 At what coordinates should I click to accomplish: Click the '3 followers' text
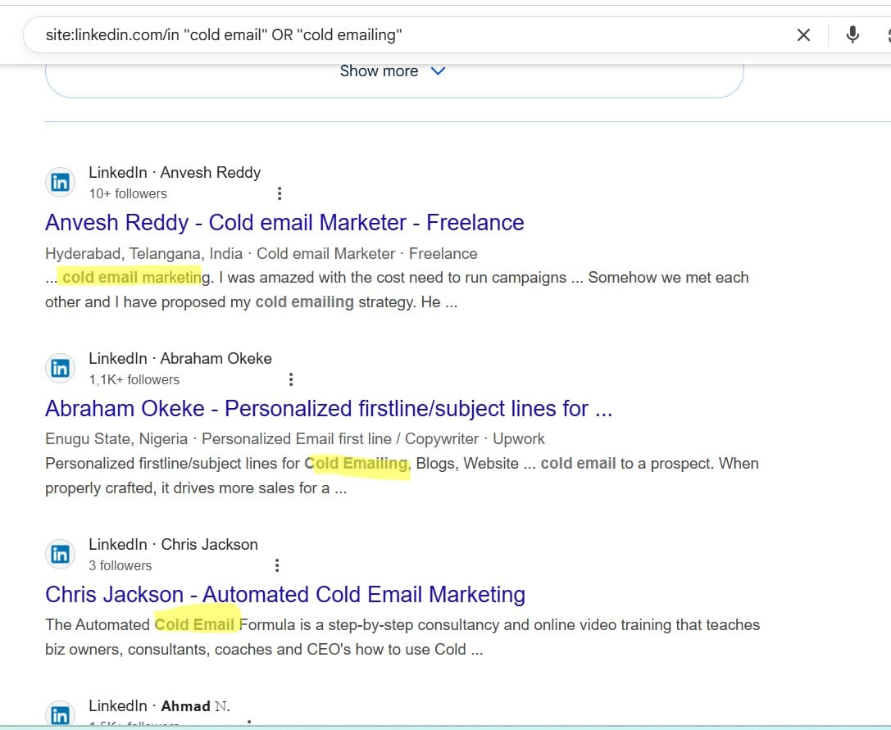click(120, 566)
